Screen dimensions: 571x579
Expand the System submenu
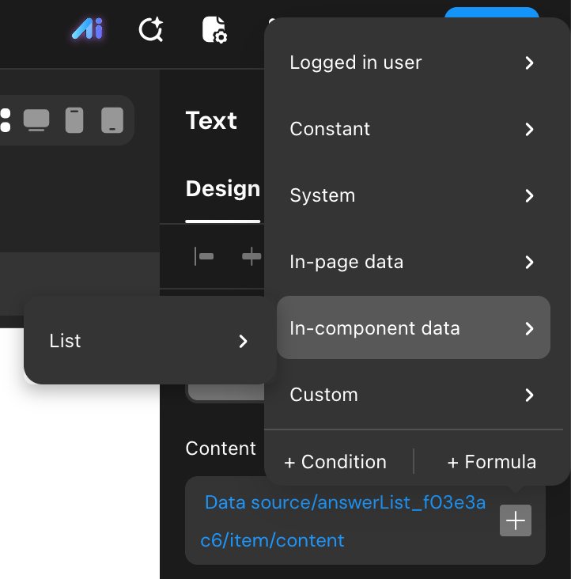click(x=413, y=195)
